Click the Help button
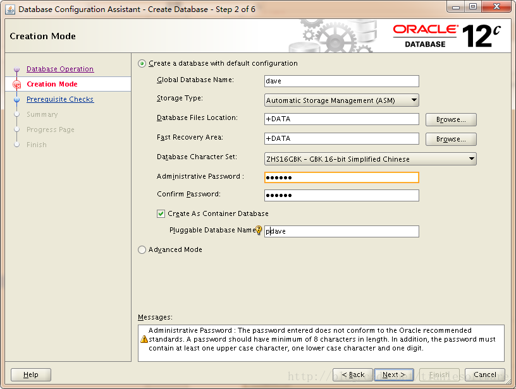 coord(31,374)
